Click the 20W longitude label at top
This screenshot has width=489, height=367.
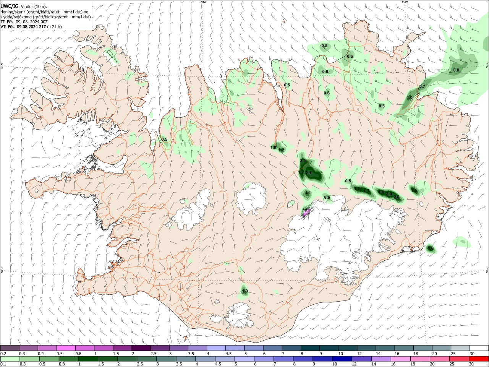click(203, 2)
